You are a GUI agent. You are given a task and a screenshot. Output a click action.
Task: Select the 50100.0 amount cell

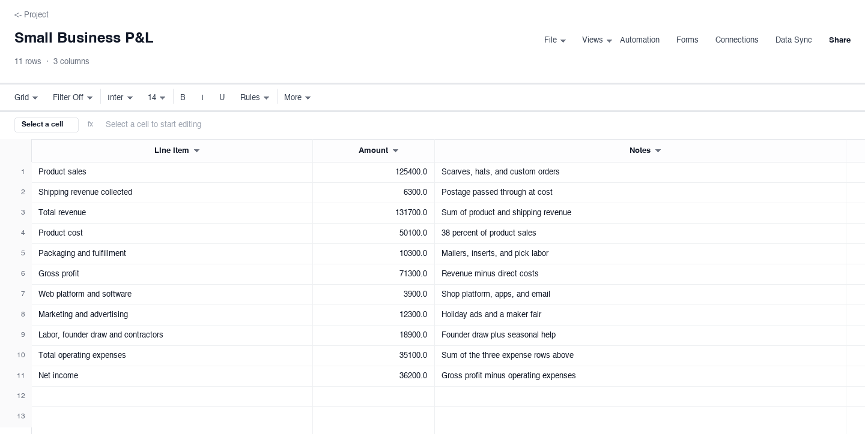(374, 233)
